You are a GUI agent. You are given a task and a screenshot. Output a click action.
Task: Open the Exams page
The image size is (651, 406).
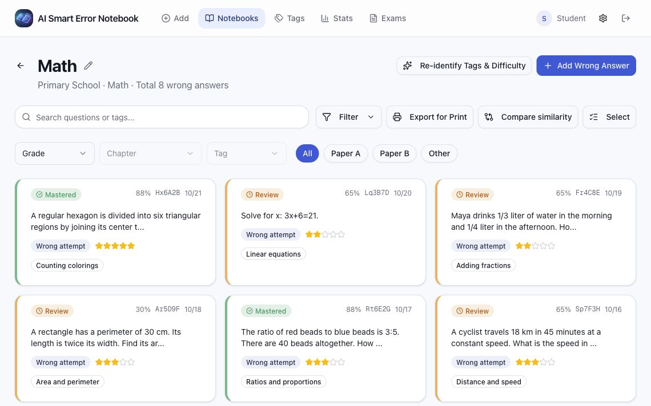coord(387,18)
